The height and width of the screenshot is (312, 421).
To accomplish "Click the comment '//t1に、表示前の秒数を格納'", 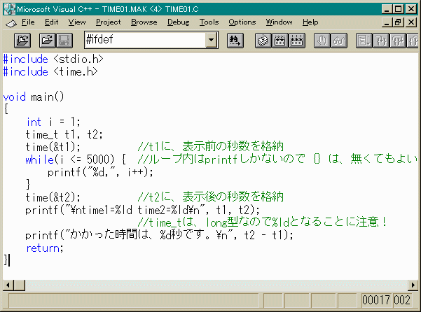I will point(210,147).
